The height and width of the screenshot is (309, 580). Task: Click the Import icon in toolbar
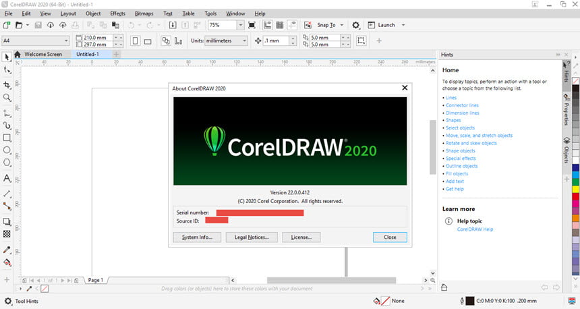point(173,25)
